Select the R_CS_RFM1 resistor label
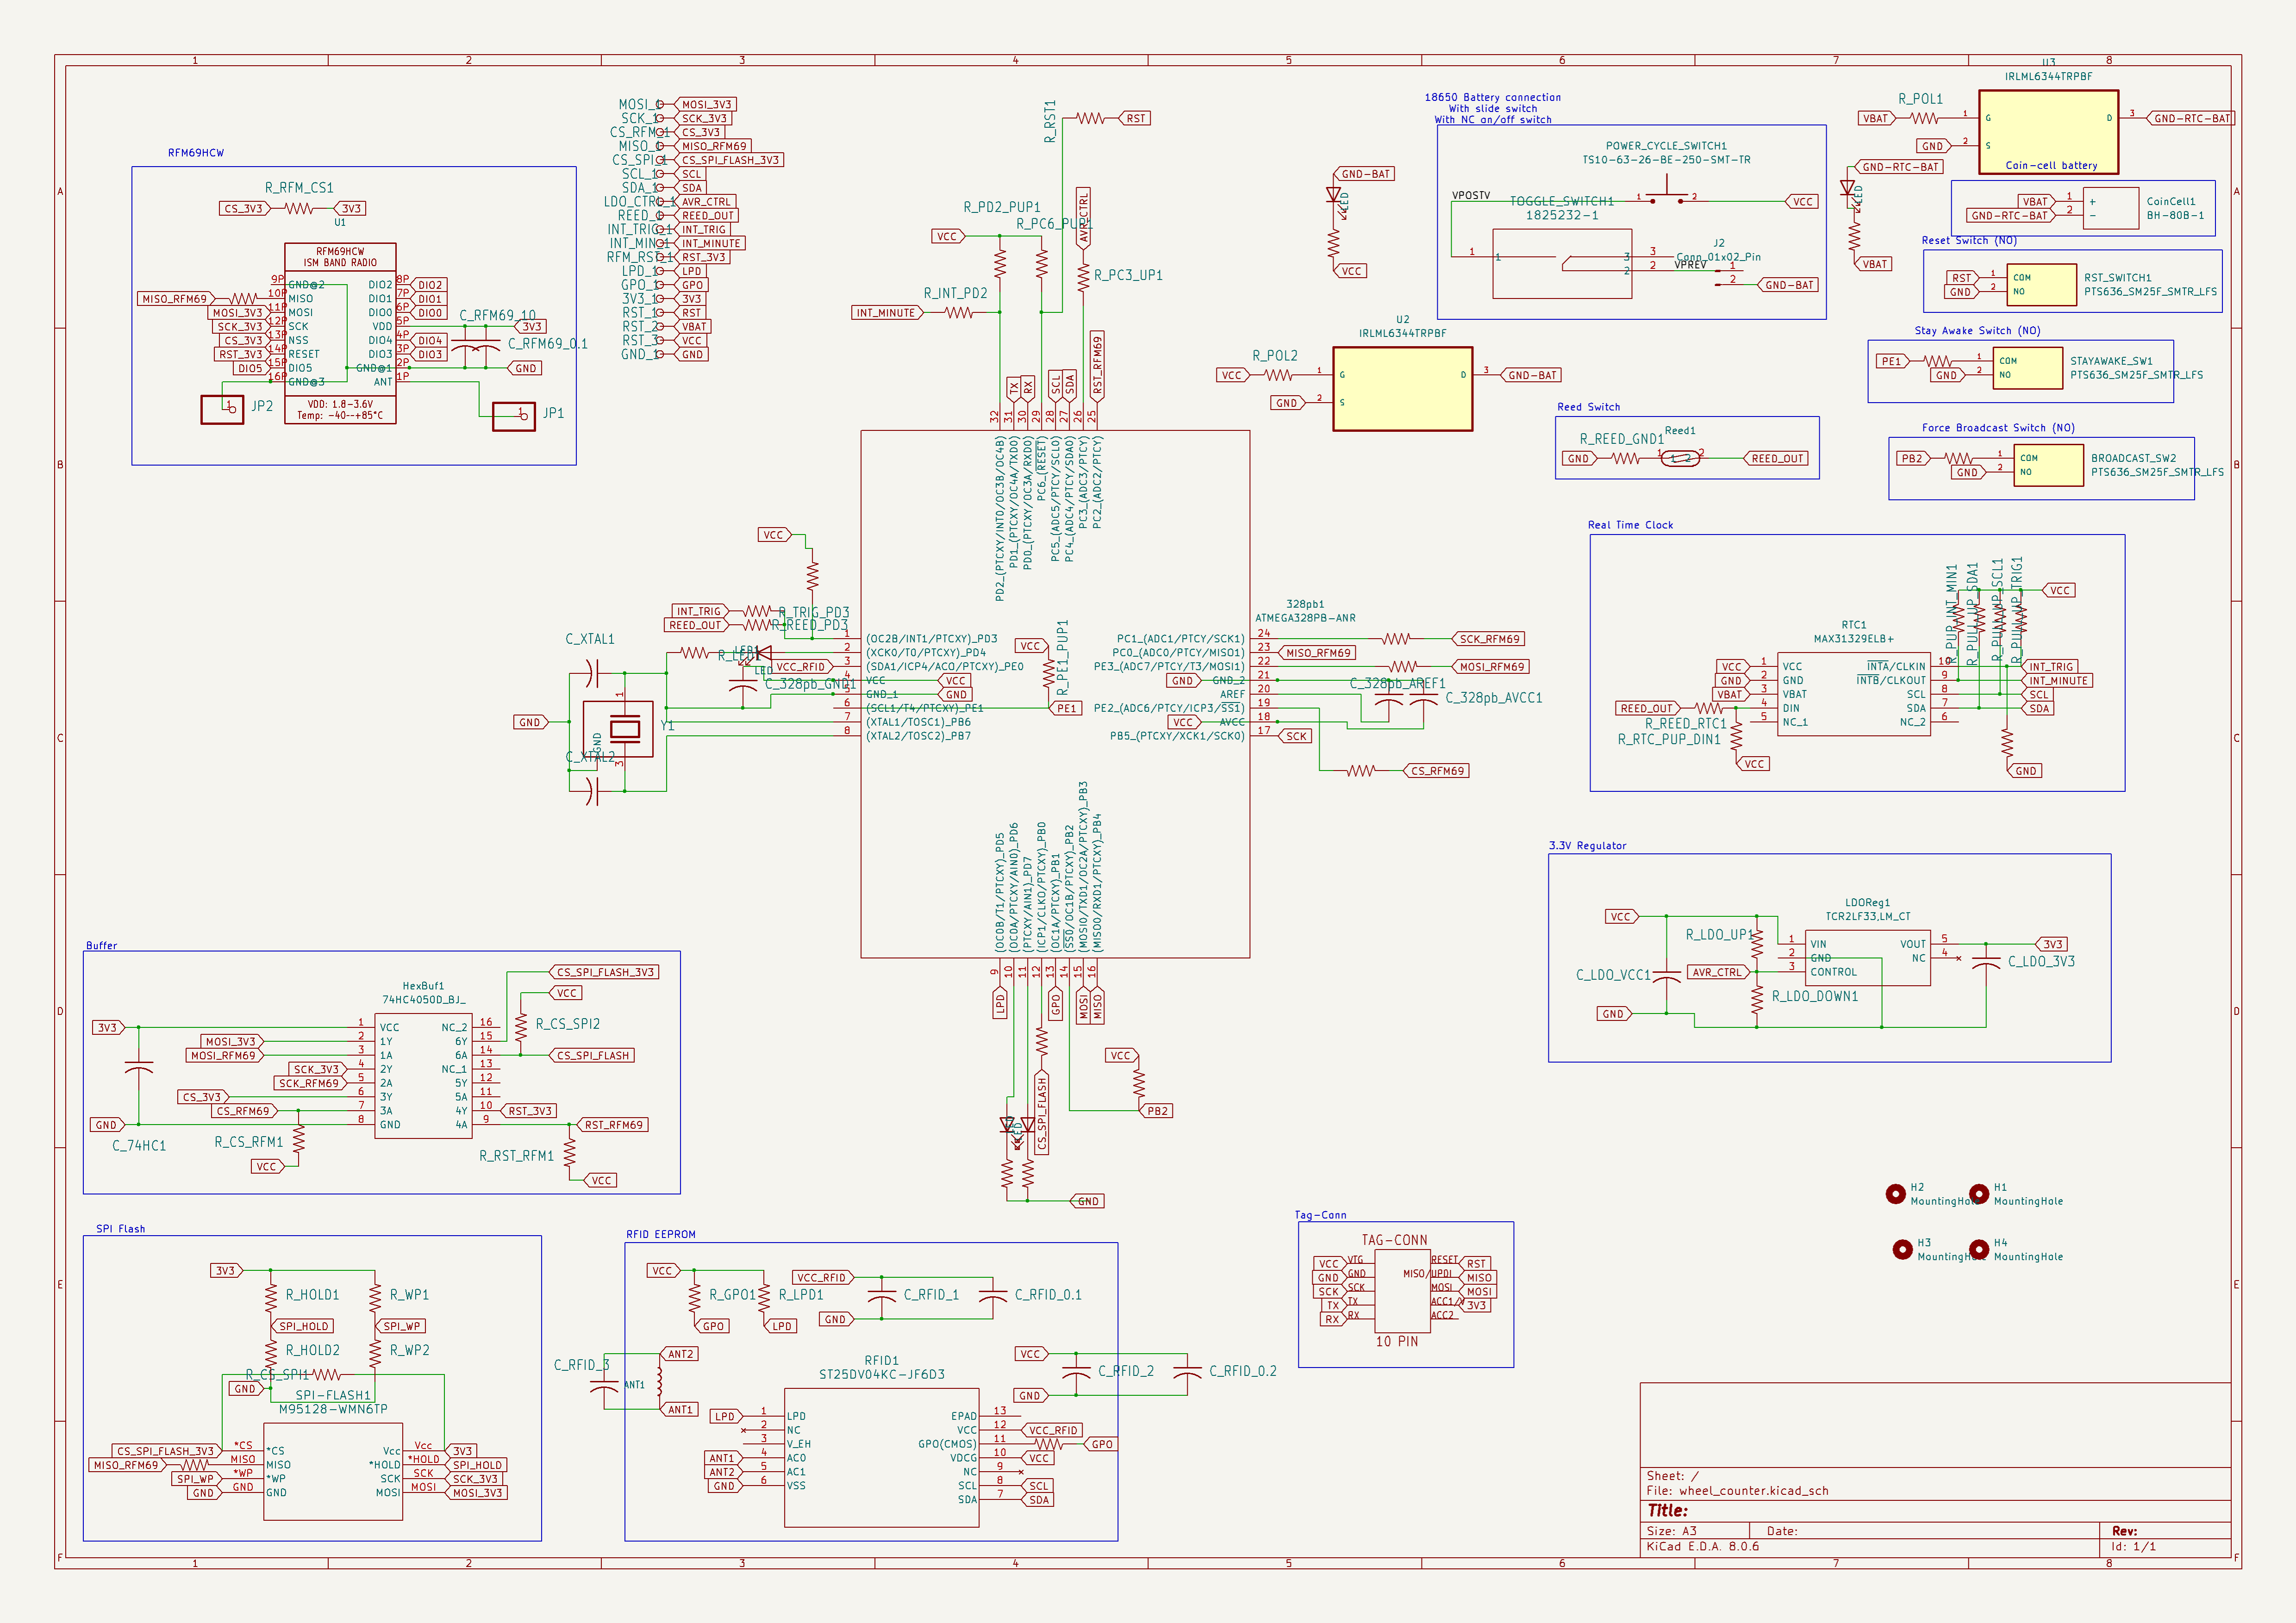2296x1623 pixels. 249,1142
